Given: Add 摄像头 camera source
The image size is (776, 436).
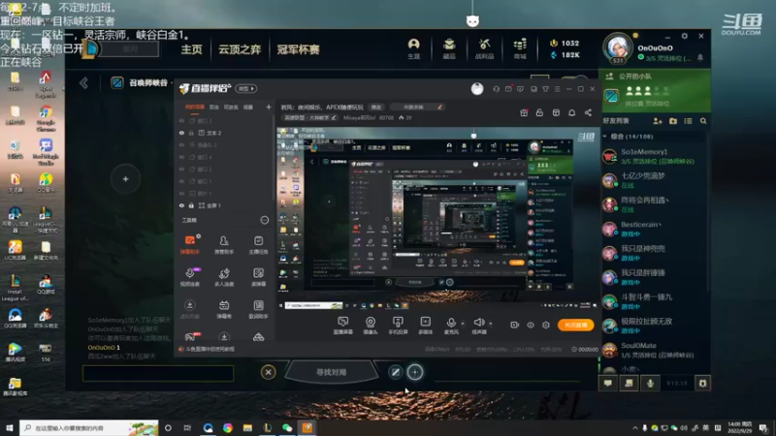Looking at the screenshot, I should [x=371, y=326].
